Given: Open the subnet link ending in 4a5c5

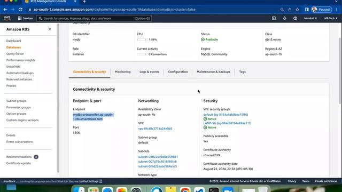Looking at the screenshot, I should point(158,166).
